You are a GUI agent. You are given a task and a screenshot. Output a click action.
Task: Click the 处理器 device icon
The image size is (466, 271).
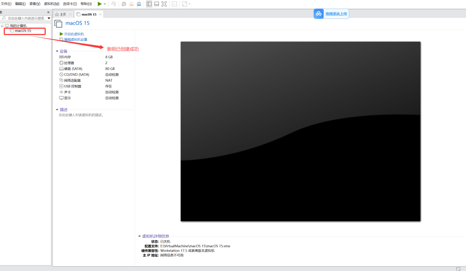pos(61,63)
